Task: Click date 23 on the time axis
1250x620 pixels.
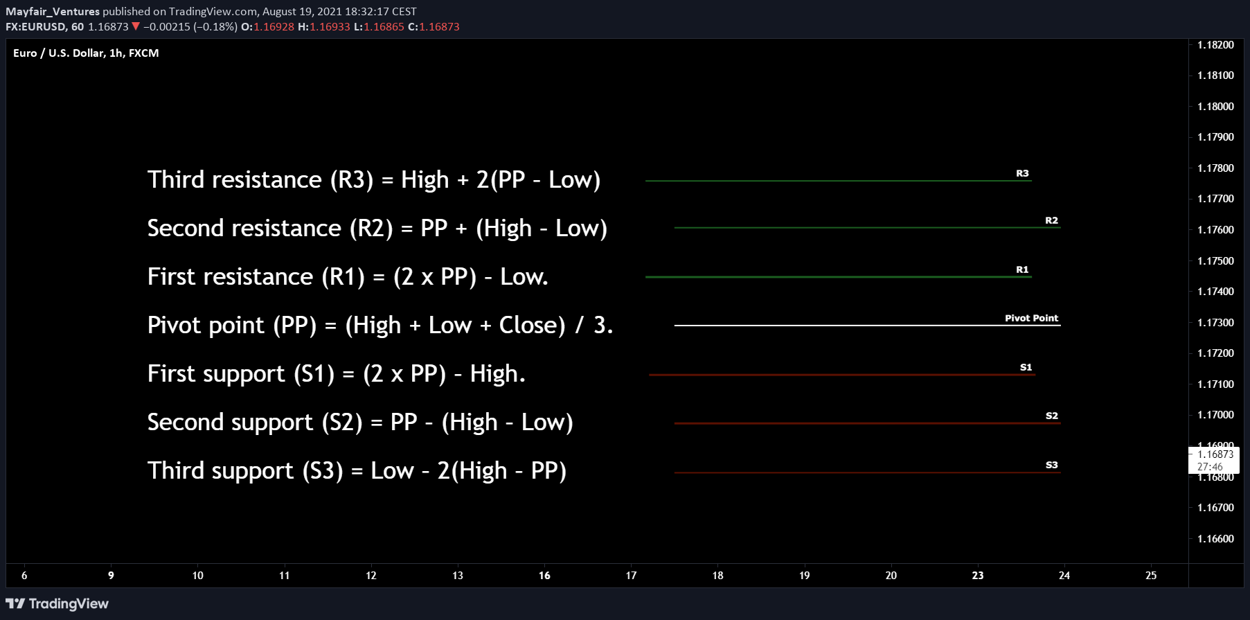Action: pyautogui.click(x=978, y=575)
